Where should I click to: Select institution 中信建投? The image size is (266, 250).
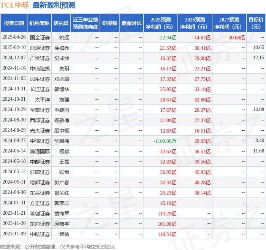click(x=40, y=68)
